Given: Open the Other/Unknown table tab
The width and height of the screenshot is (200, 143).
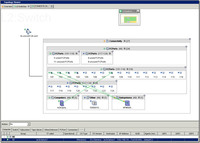Looking at the screenshot, I should coord(51,130).
